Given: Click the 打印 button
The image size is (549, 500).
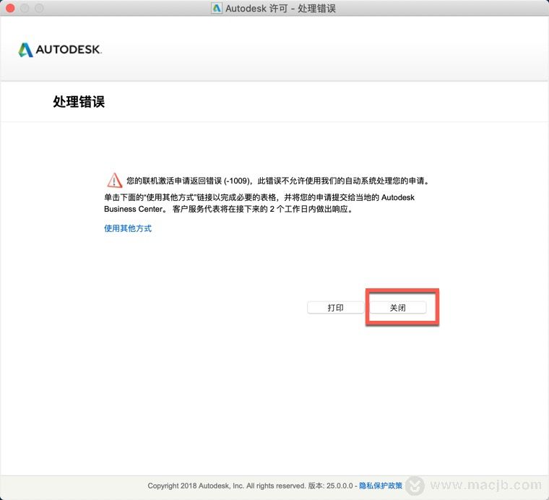Looking at the screenshot, I should coord(335,307).
